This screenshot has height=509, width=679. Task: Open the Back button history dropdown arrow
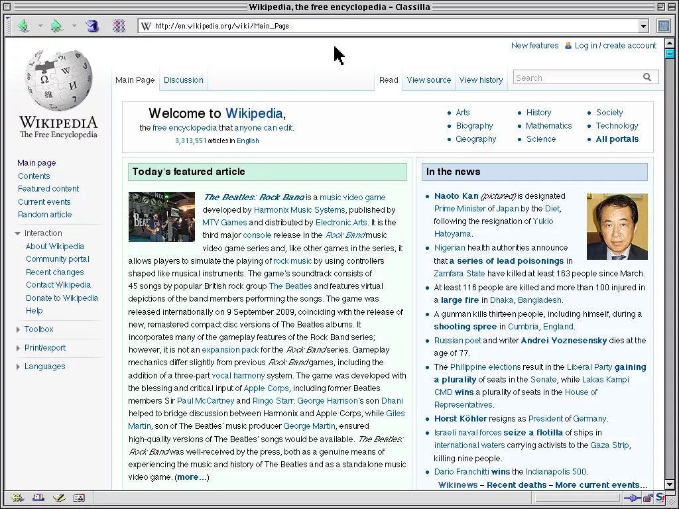(x=40, y=26)
